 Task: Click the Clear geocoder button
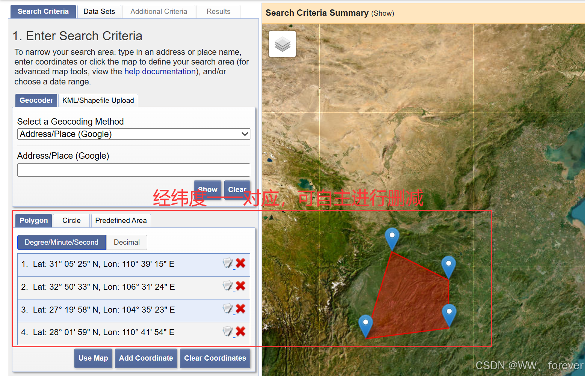click(237, 190)
